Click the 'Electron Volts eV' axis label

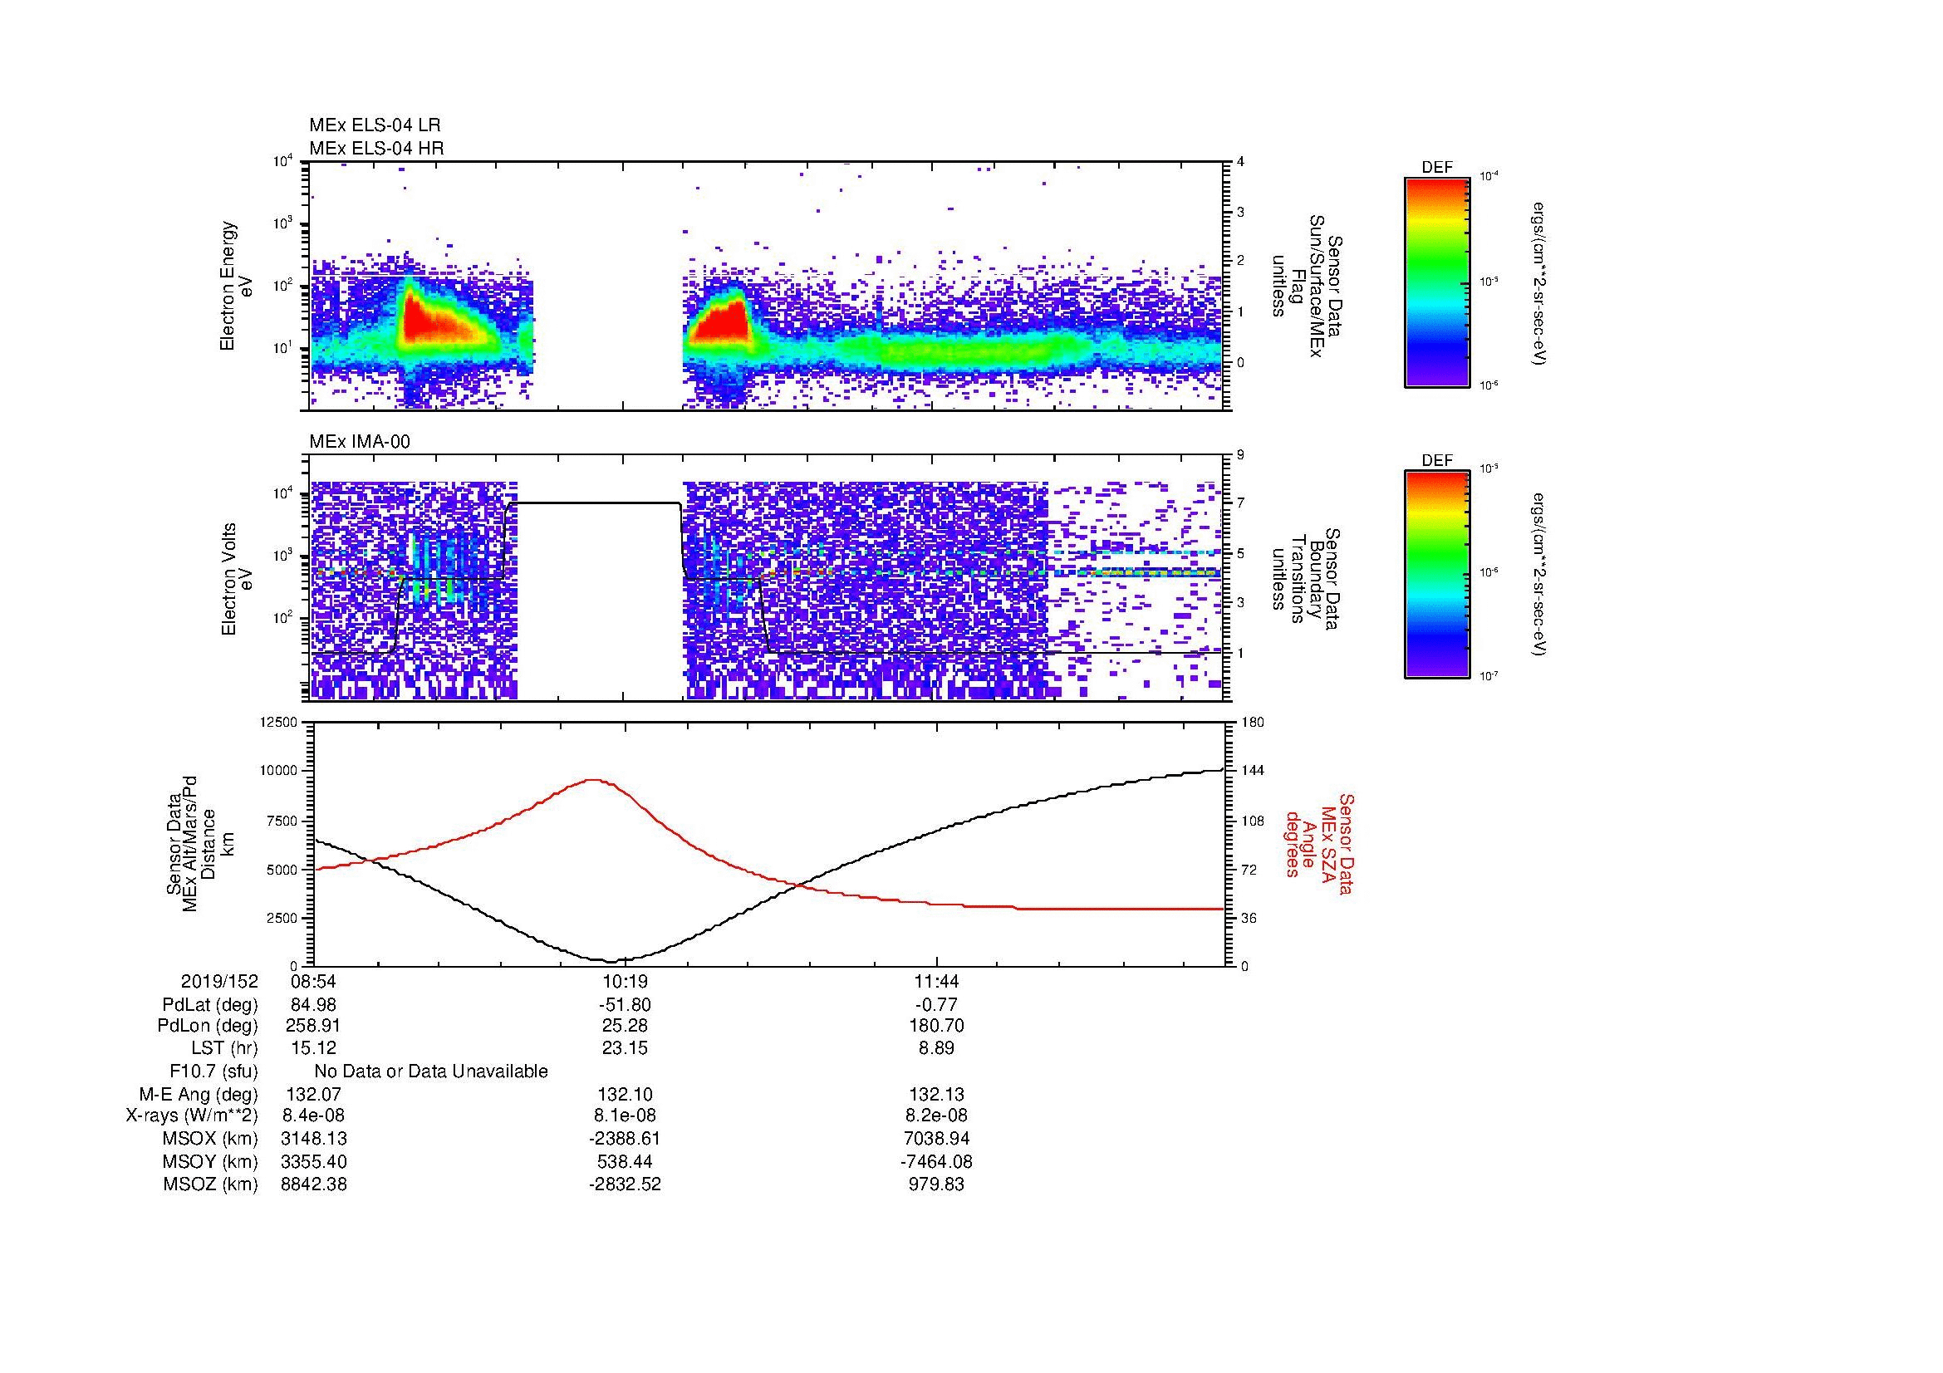[236, 579]
